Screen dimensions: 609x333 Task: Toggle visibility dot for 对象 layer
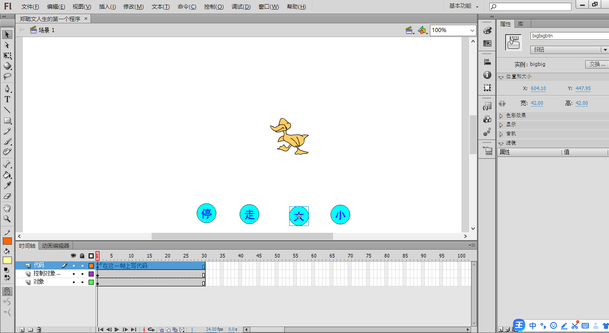click(x=74, y=282)
